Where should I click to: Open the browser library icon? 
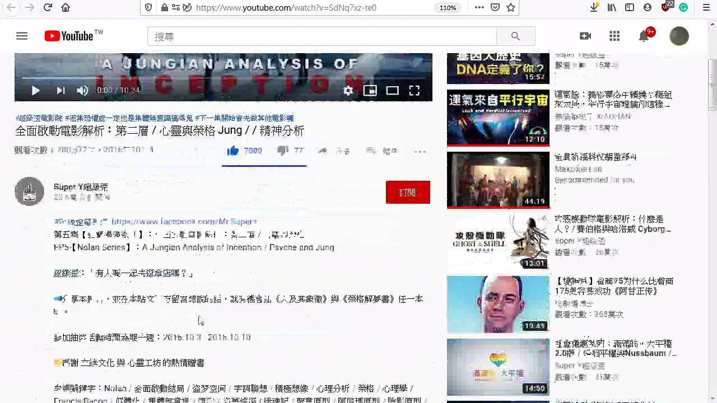[612, 8]
